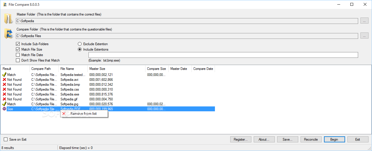Select the Softpedia tested... file name
This screenshot has width=372, height=151.
[x=73, y=75]
